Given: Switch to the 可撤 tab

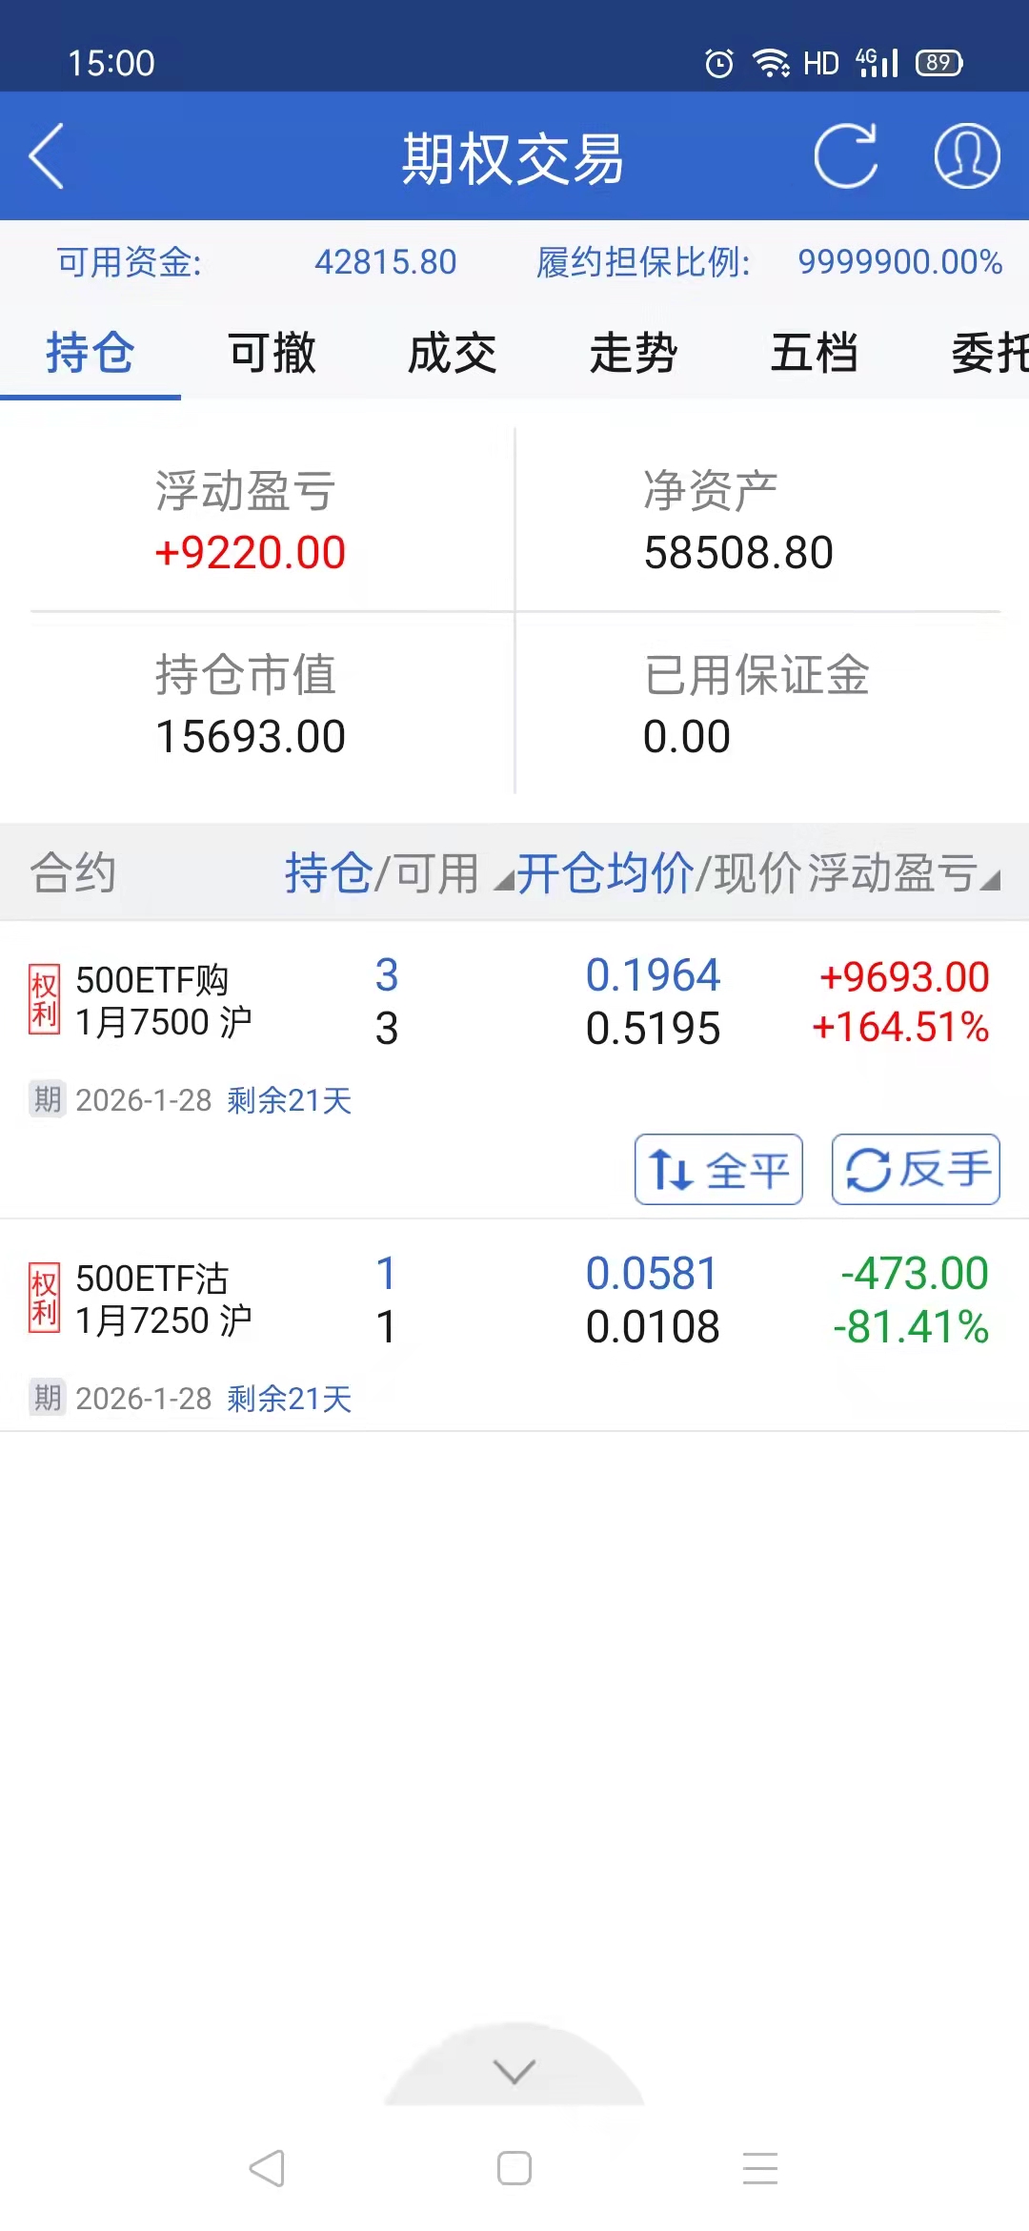Looking at the screenshot, I should click(272, 354).
